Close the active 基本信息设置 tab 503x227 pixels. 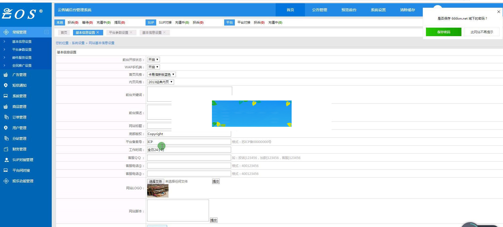pos(98,32)
